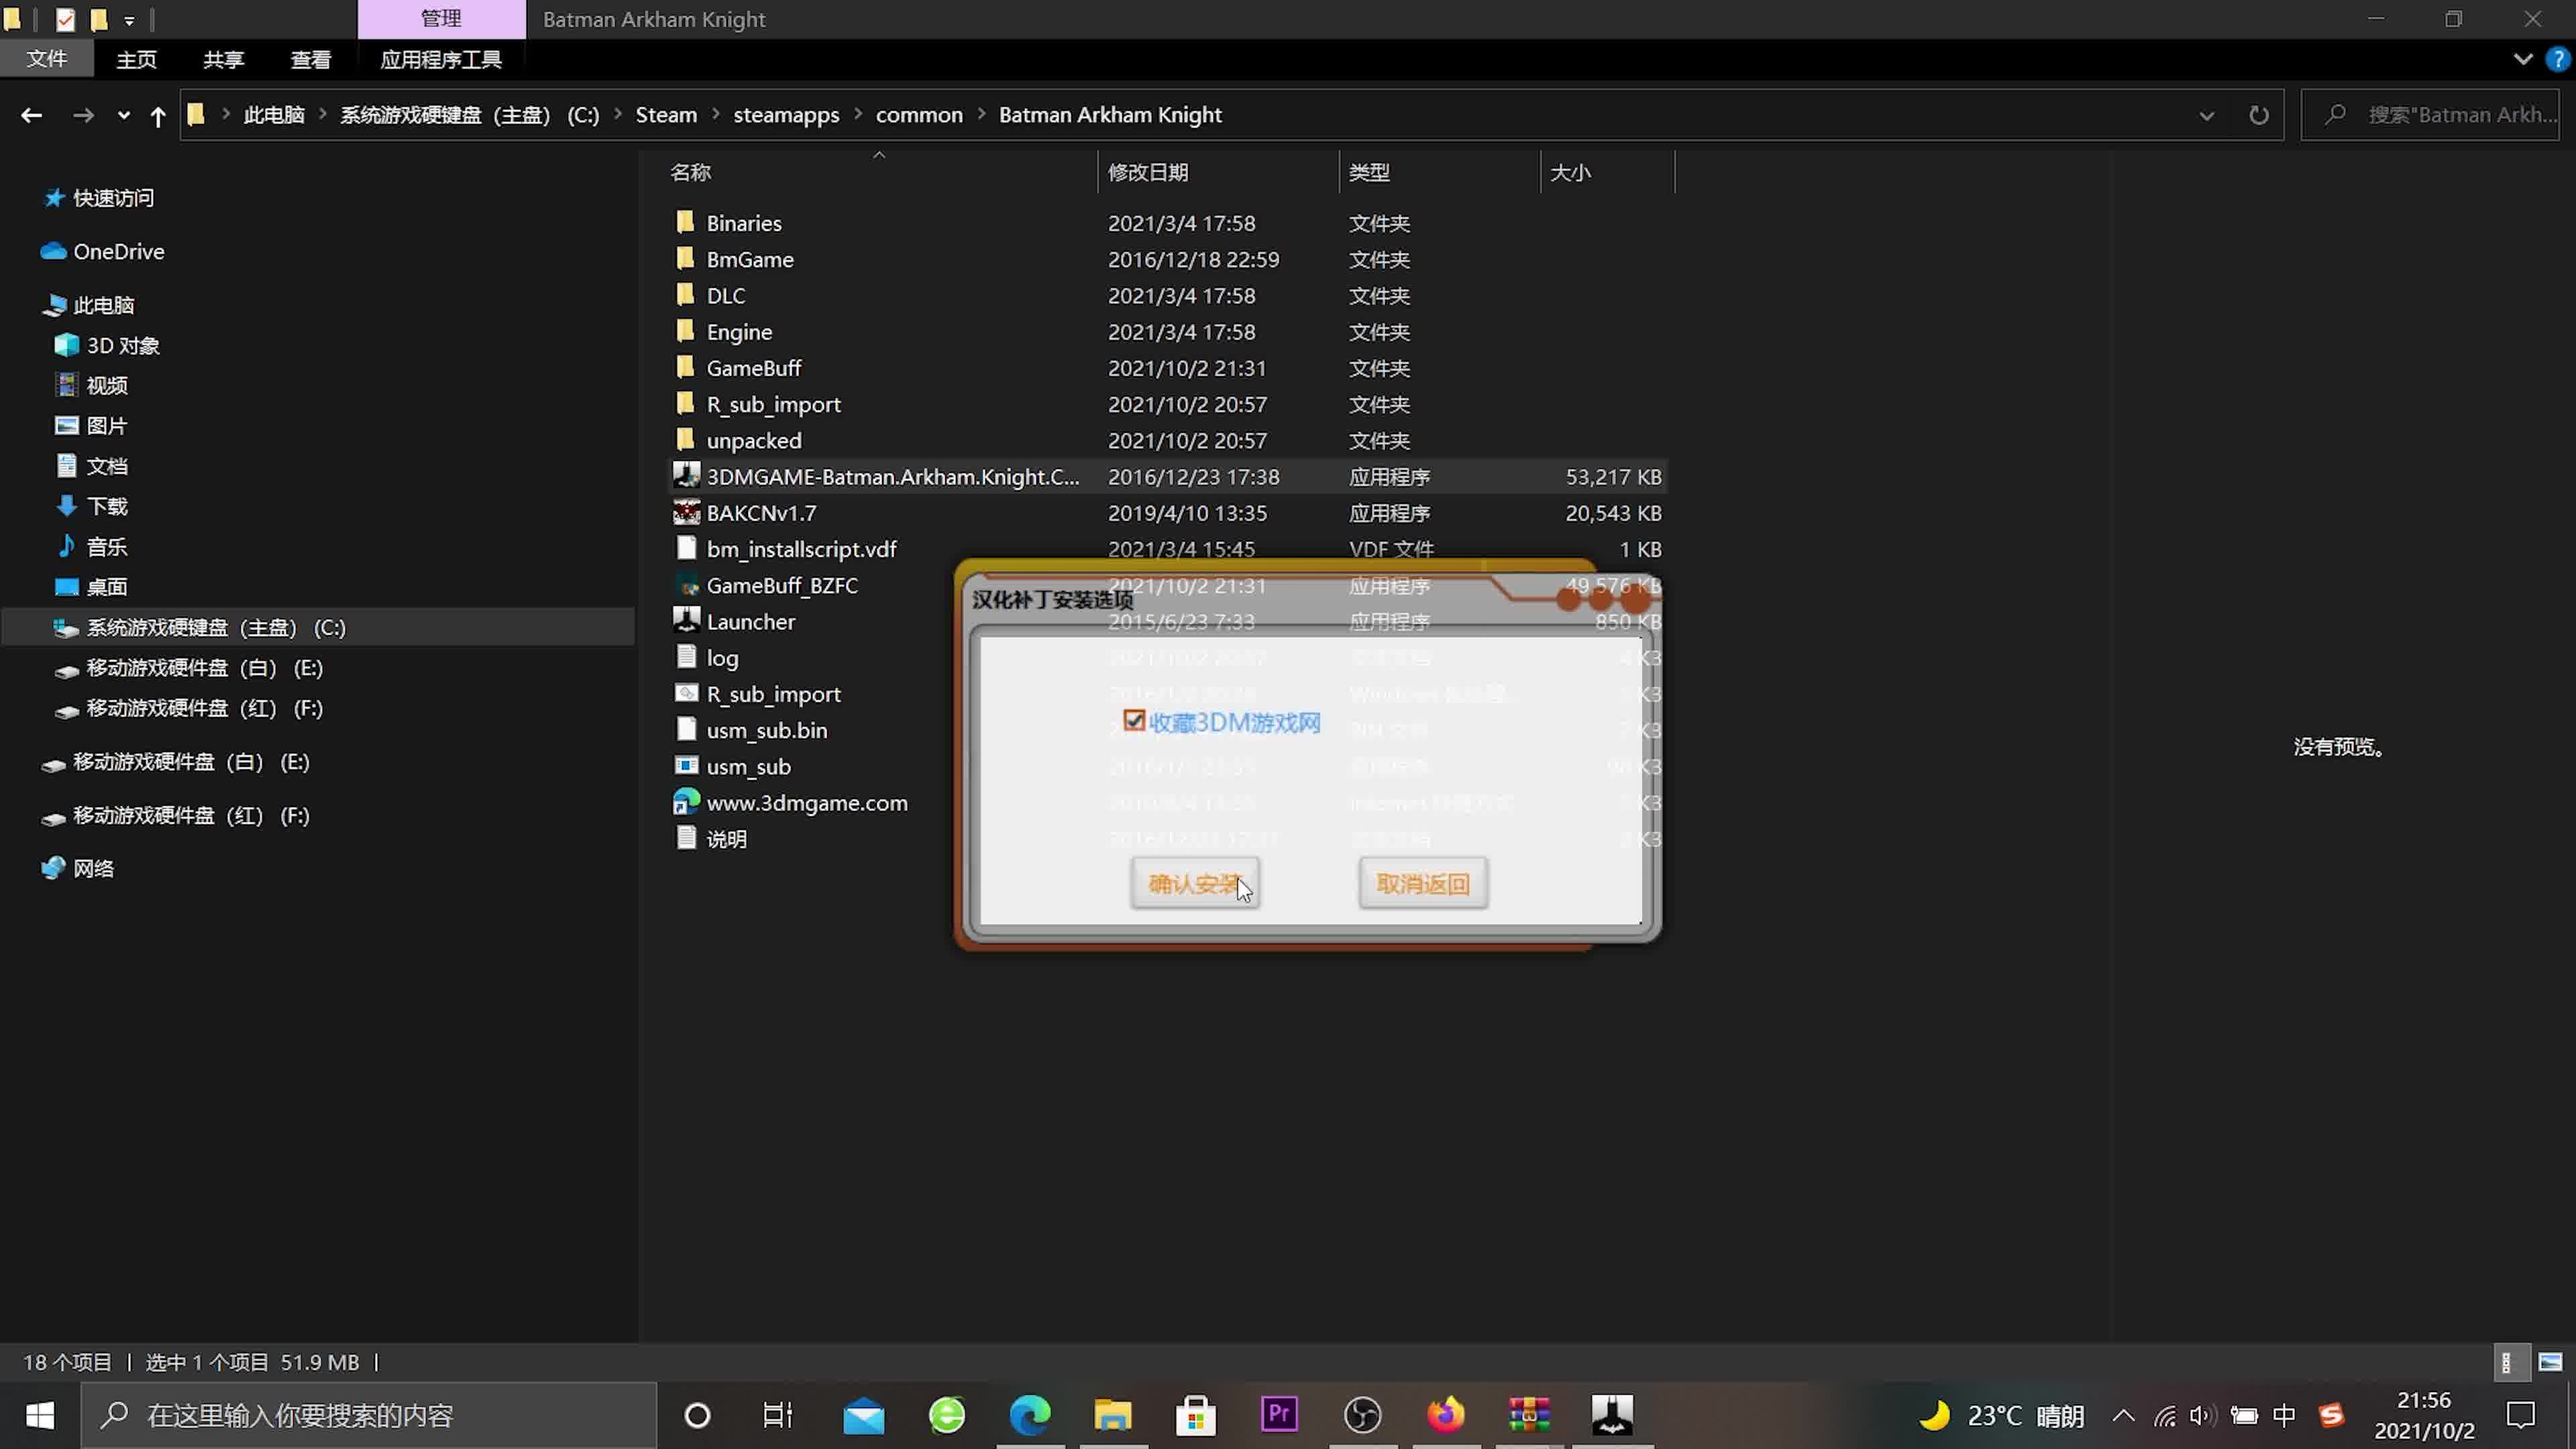Screen dimensions: 2576x1449
Task: Click the 确认安装 button
Action: [1195, 883]
